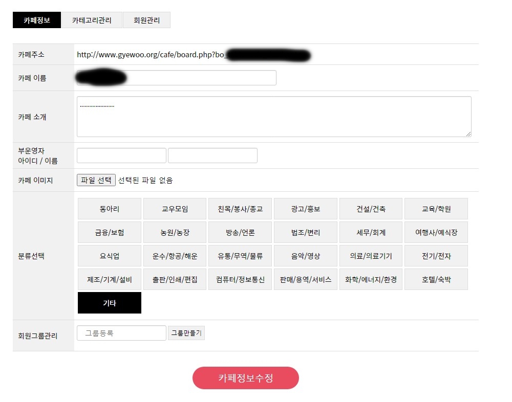Click the 그룹등록 input field
This screenshot has height=402, width=512.
tap(121, 333)
